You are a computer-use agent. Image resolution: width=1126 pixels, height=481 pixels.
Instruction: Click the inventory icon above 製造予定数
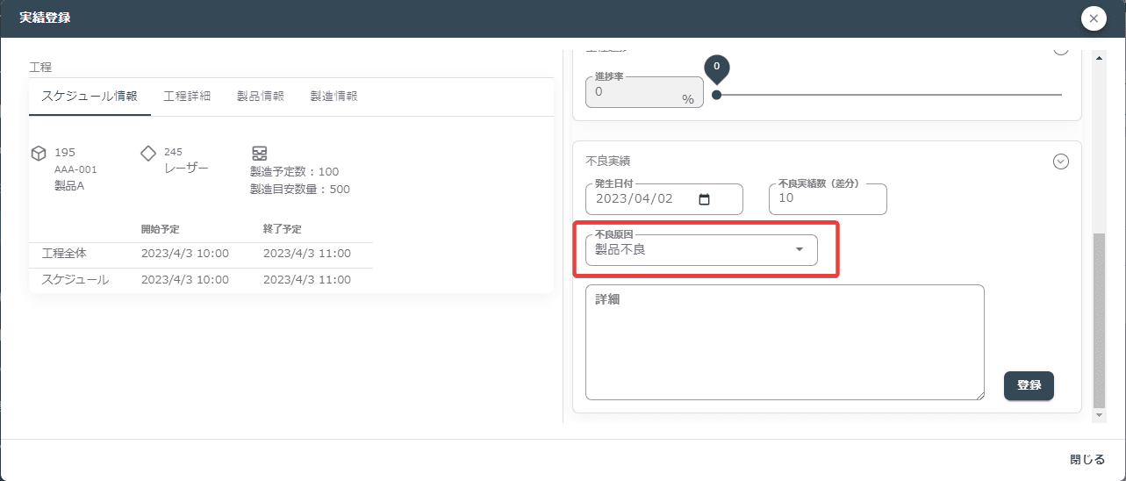coord(259,154)
